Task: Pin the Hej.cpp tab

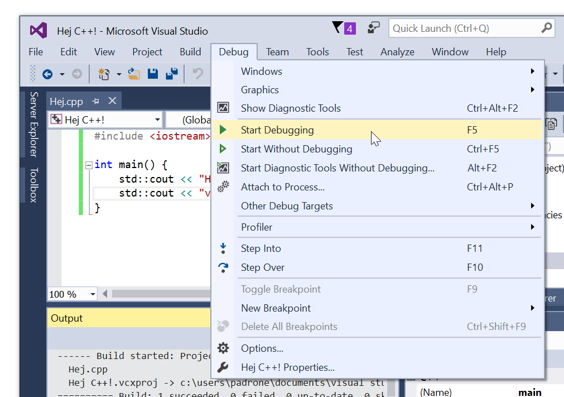Action: 96,101
